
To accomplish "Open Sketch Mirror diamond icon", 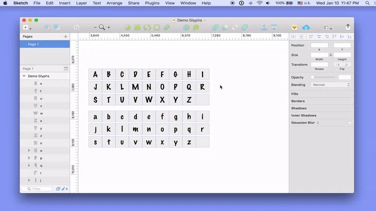I will pos(294,27).
